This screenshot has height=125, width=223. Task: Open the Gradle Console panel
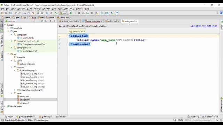(x=210, y=117)
